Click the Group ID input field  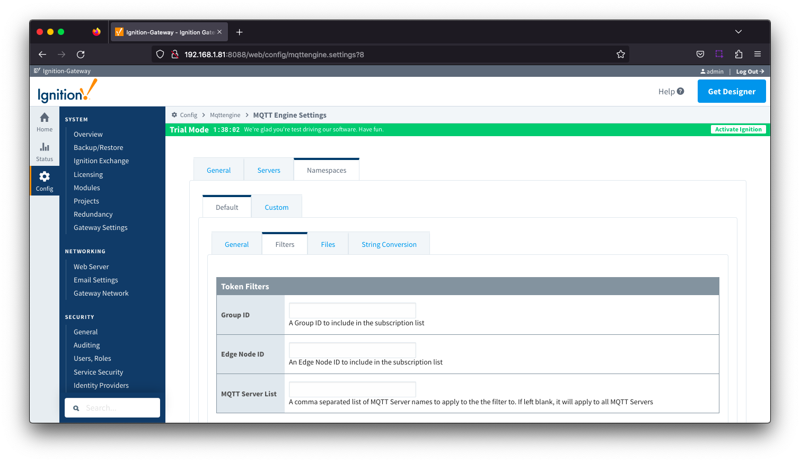click(x=353, y=310)
